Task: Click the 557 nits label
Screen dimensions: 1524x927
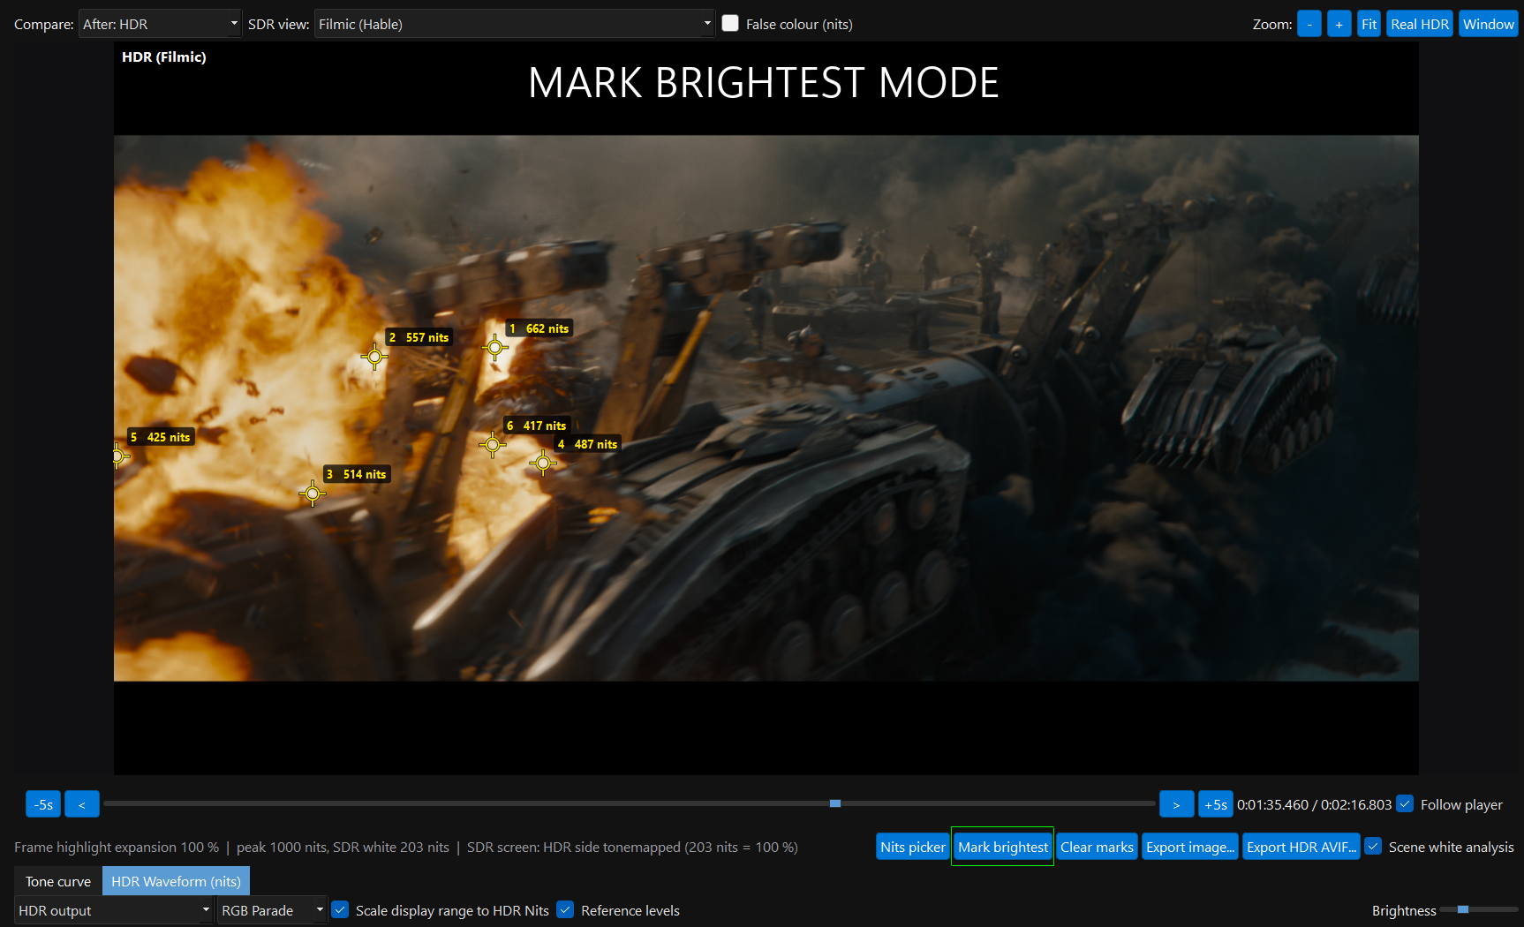Action: [x=419, y=337]
